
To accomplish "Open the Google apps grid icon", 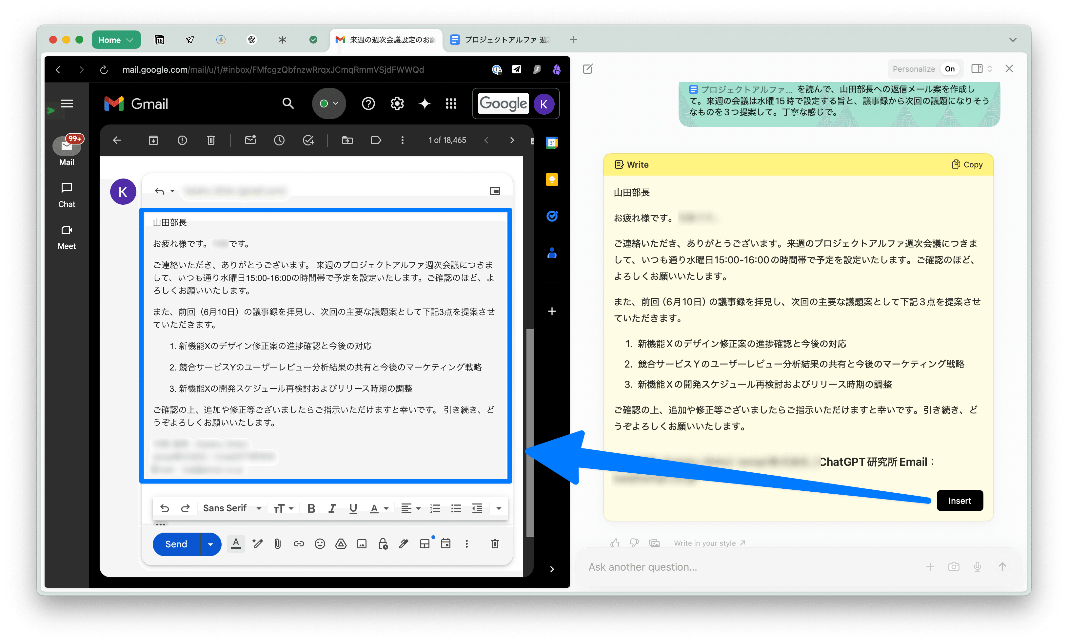I will (x=451, y=104).
